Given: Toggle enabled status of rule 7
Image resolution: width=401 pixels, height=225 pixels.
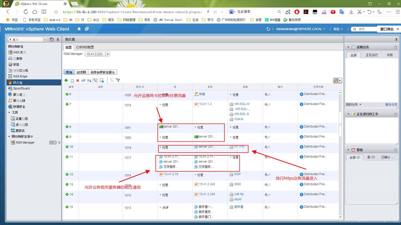Looking at the screenshot, I should click(x=67, y=104).
